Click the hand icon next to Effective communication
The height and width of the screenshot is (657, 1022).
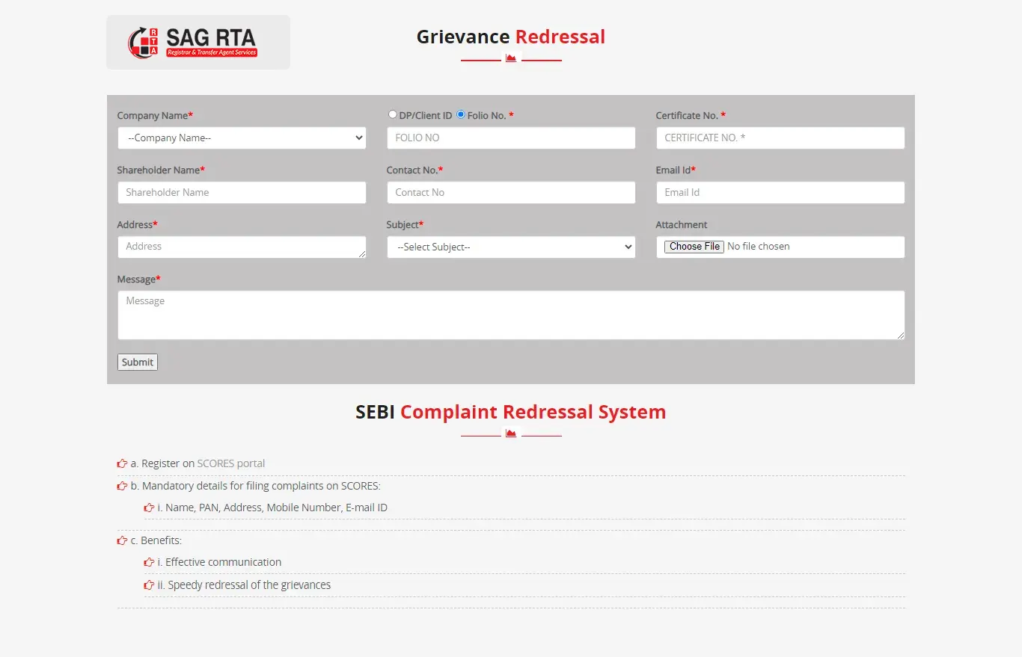149,562
